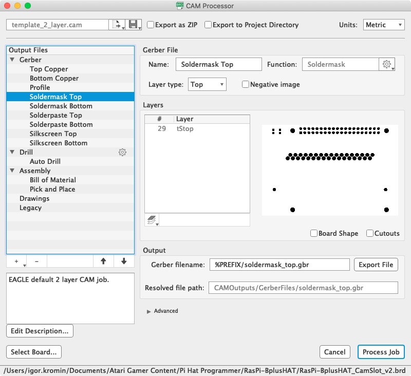Collapse the Assembly tree section
Image resolution: width=411 pixels, height=376 pixels.
12,171
